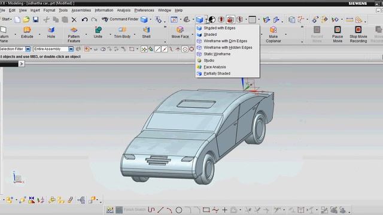Expand the Pattern Feature dropdown arrow
The width and height of the screenshot is (383, 215).
tap(86, 35)
